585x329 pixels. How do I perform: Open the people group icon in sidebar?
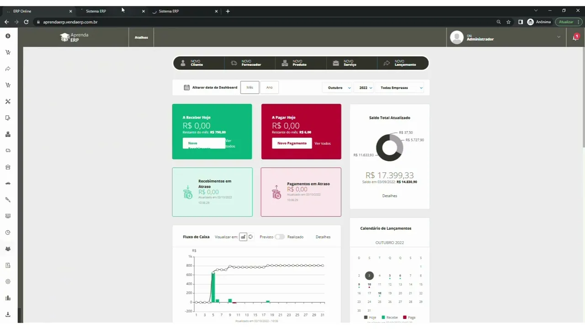[x=8, y=249]
